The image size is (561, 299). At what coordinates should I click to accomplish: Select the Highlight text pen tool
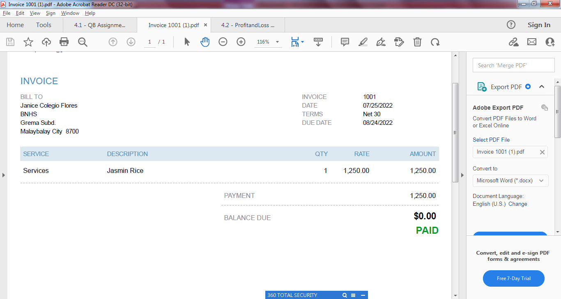pyautogui.click(x=363, y=42)
